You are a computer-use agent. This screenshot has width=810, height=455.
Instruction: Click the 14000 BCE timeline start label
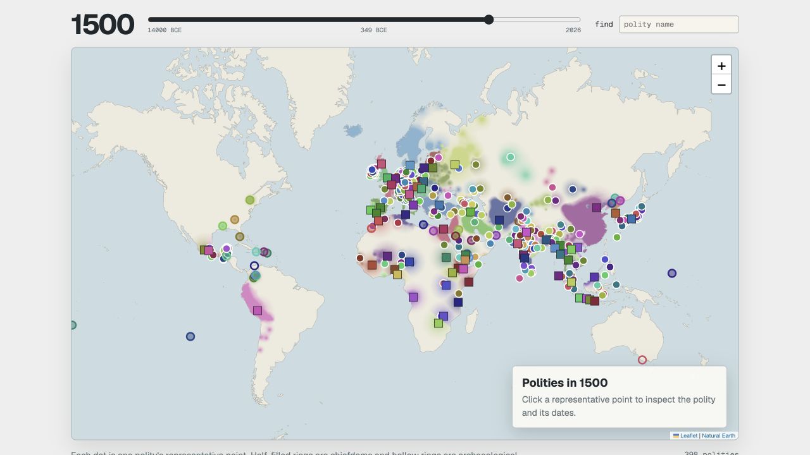click(165, 30)
